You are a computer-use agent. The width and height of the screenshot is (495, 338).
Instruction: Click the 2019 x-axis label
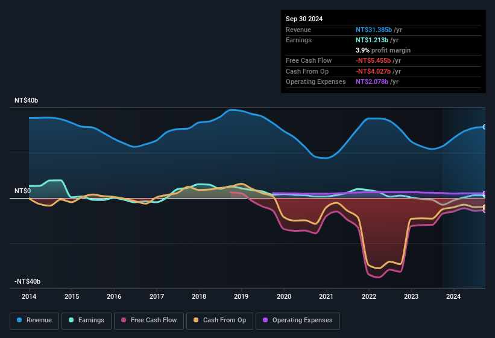[241, 296]
